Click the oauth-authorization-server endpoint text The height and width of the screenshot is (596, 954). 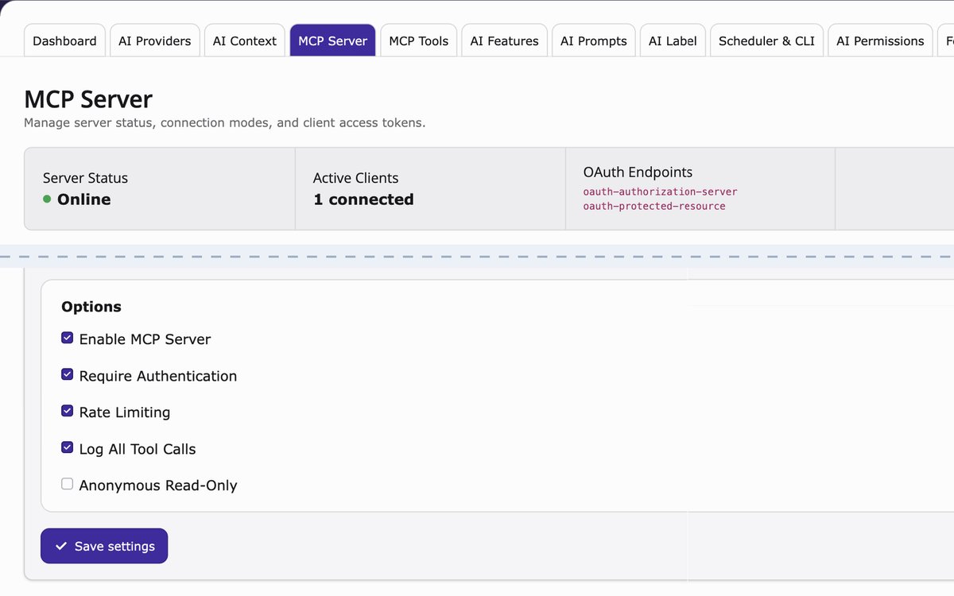point(660,192)
